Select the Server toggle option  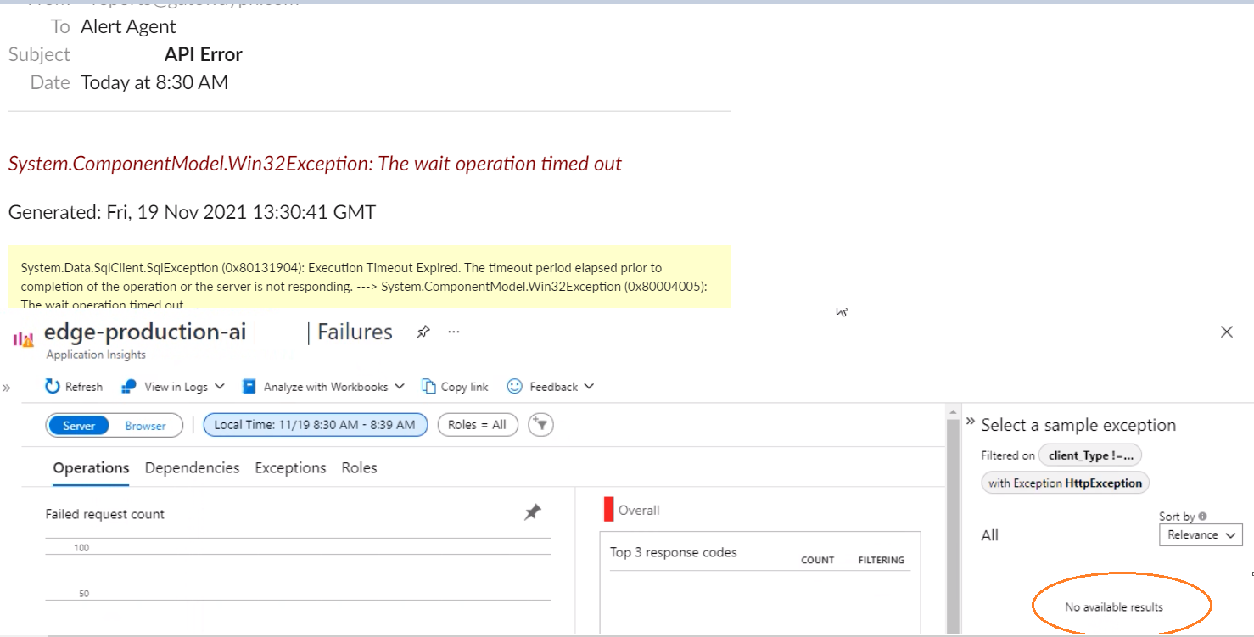[x=78, y=426]
